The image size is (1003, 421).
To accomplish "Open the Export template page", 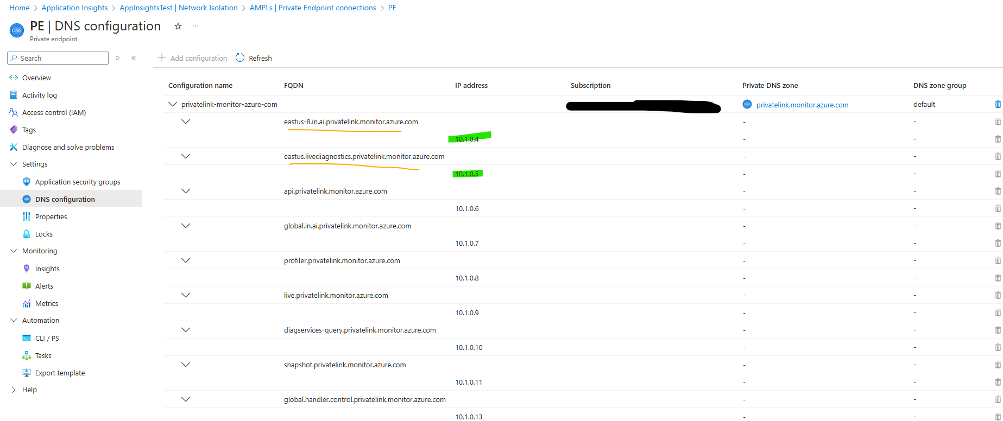I will [60, 373].
